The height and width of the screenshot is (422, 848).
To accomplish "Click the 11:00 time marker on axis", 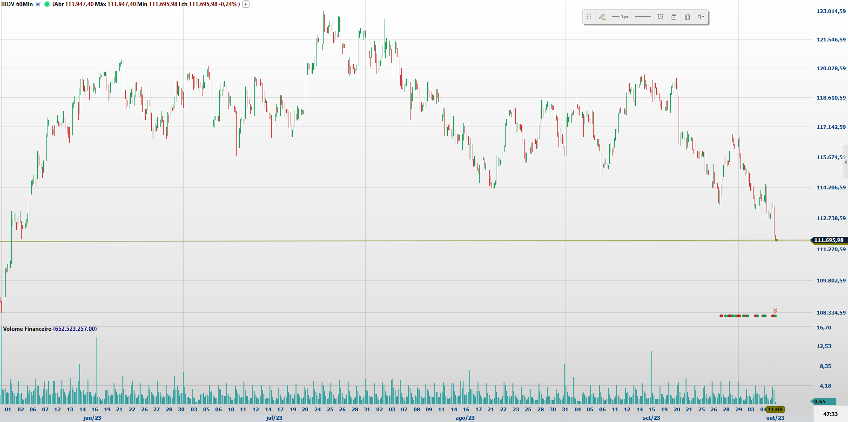I will click(x=775, y=409).
